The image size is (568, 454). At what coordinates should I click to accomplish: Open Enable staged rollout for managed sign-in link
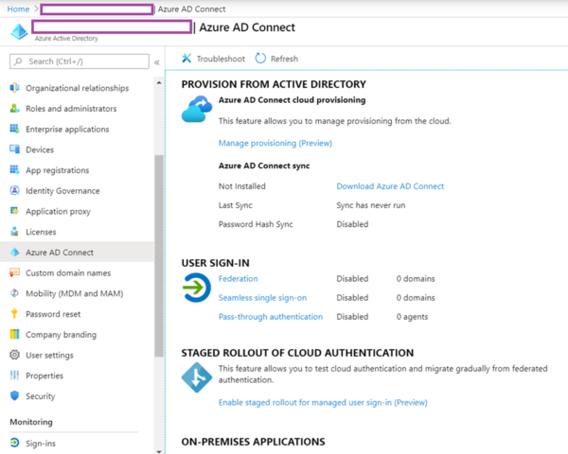[323, 403]
